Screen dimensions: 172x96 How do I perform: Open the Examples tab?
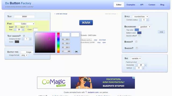(x=131, y=5)
